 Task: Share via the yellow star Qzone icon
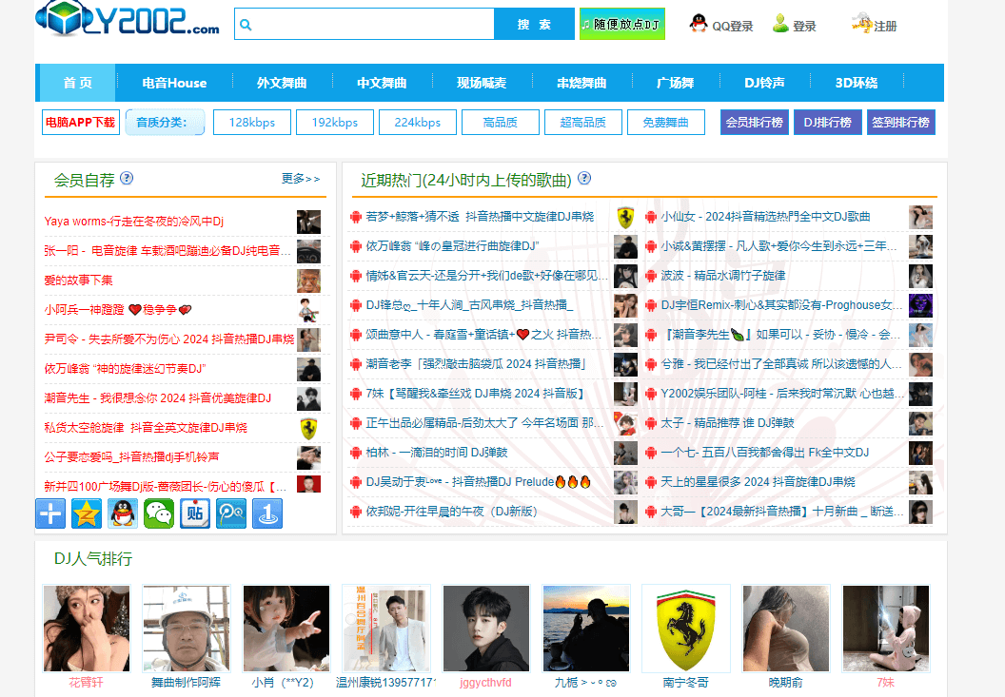(x=87, y=513)
